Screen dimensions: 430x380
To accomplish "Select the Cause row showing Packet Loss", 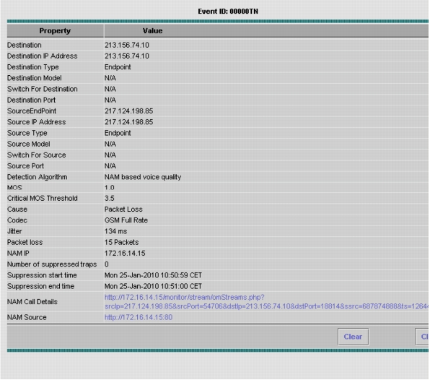I will [x=218, y=210].
